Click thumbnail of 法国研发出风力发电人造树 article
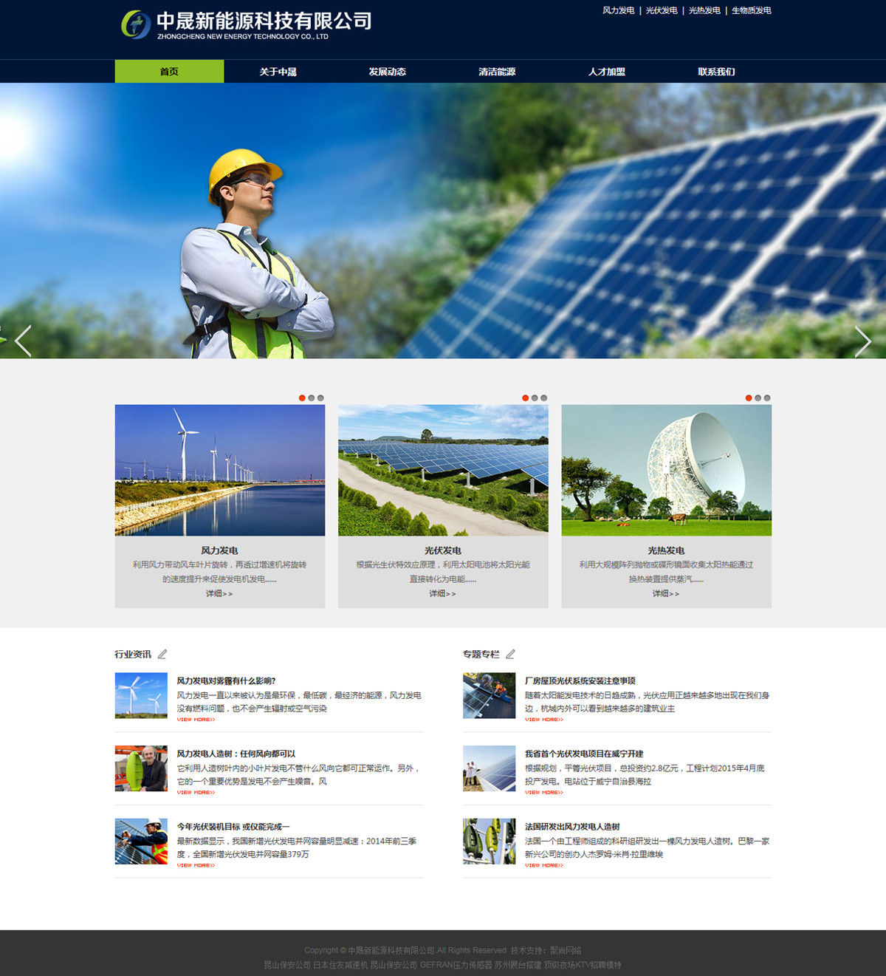The height and width of the screenshot is (976, 886). tap(489, 841)
